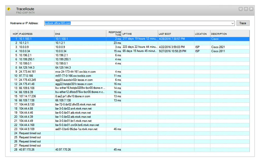Select hop 9 rrcs-24-173-44-161.sw.biz.rr.com row
Viewport: 260px width, 162px height.
tap(76, 72)
